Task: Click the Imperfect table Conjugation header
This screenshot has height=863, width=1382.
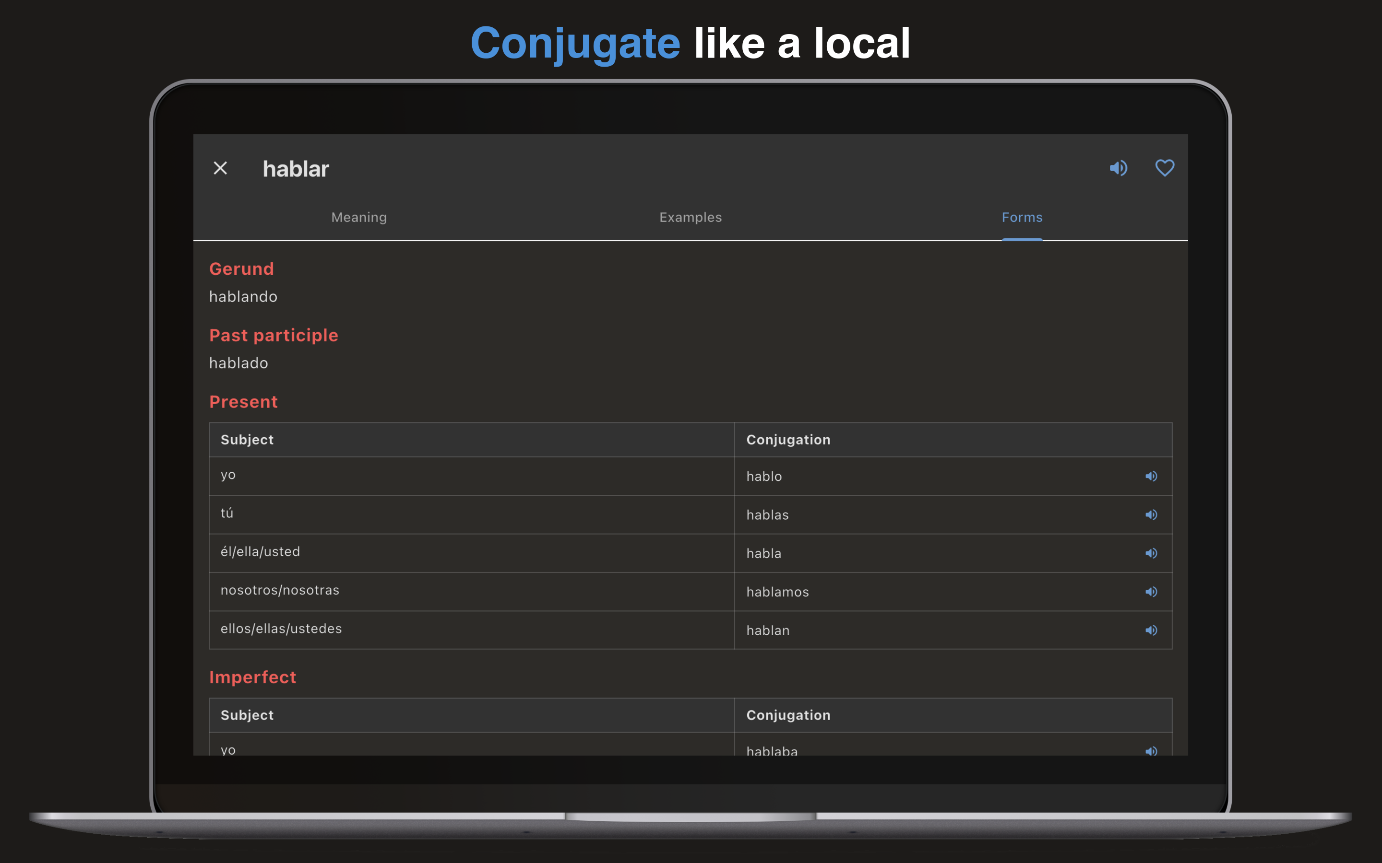Action: pos(953,715)
